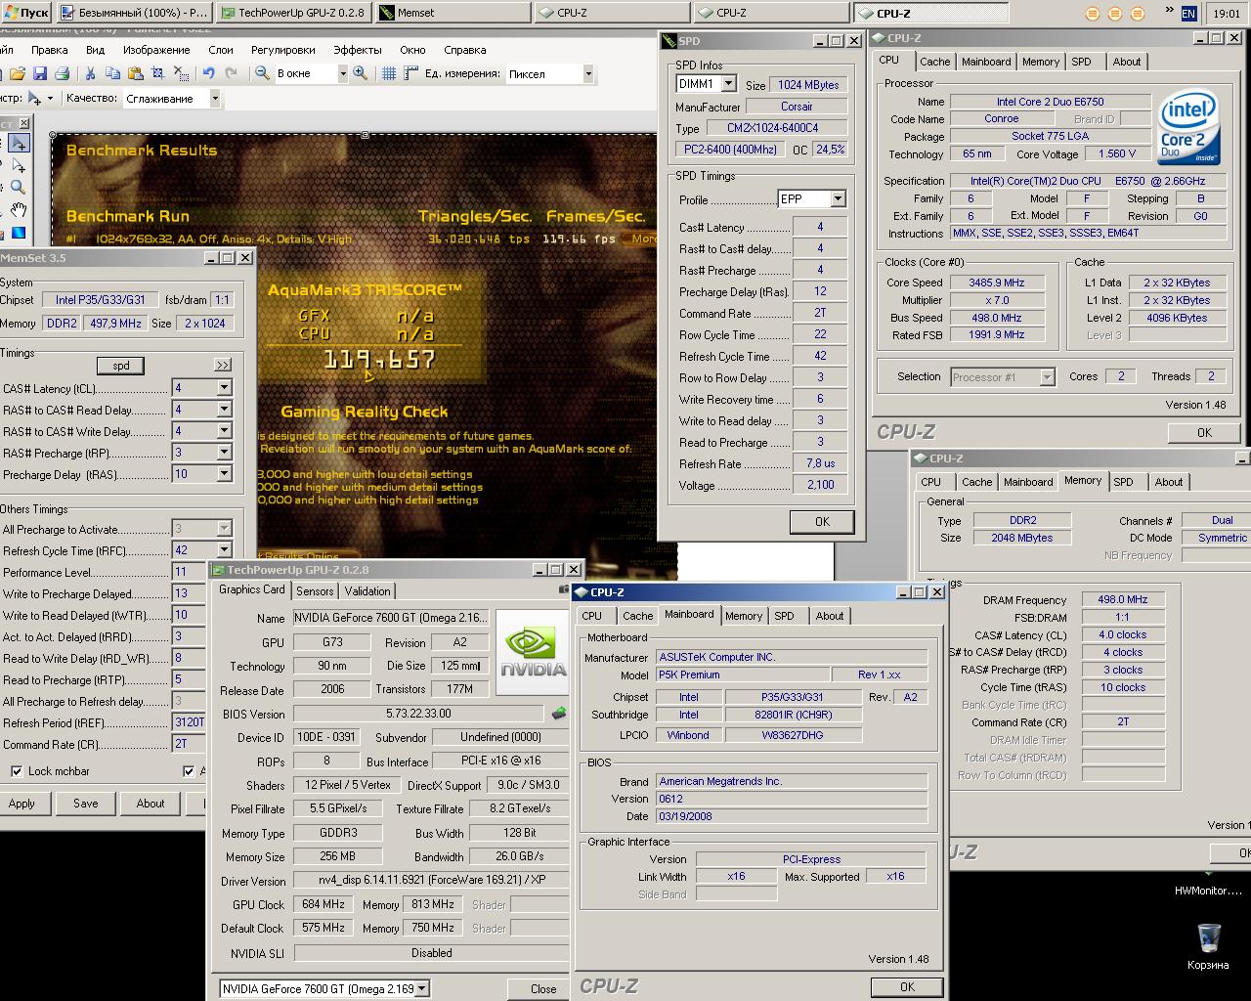The image size is (1251, 1001).
Task: Click the Пуск start button
Action: (25, 13)
